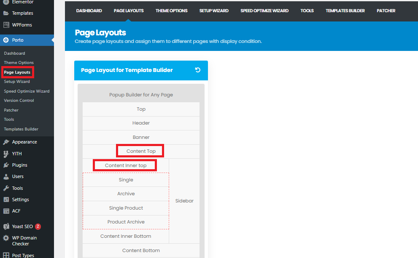
Task: Click the YITH icon in sidebar
Action: pos(6,154)
